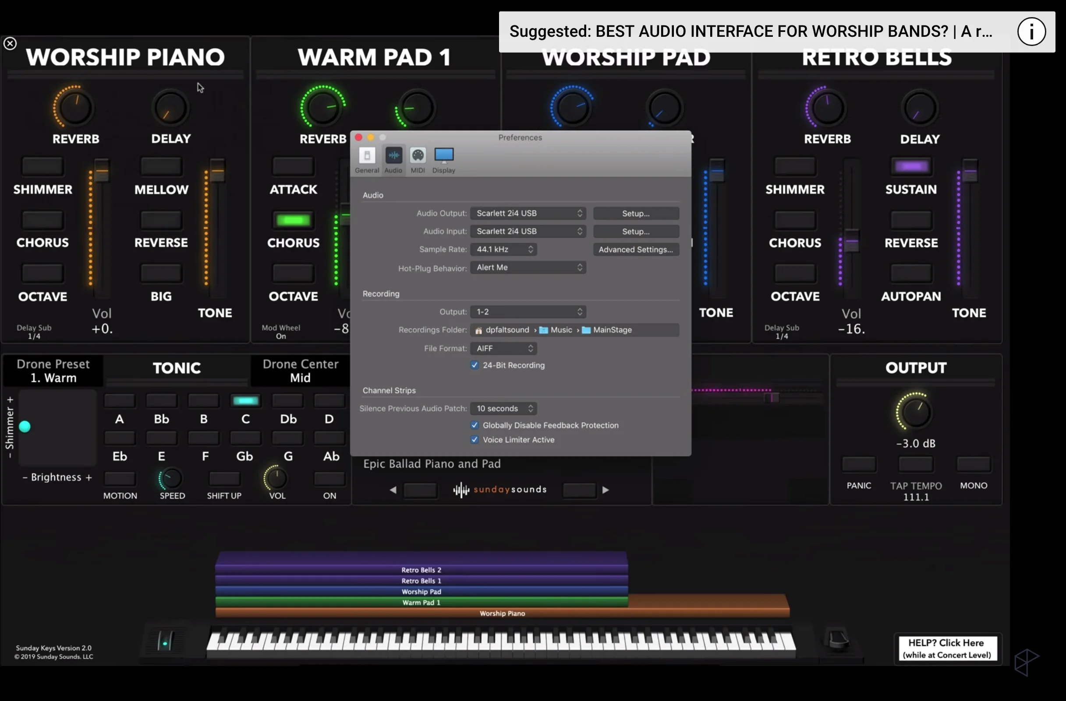The image size is (1066, 701).
Task: Disable Retro Bells SUSTAIN button
Action: pyautogui.click(x=911, y=166)
